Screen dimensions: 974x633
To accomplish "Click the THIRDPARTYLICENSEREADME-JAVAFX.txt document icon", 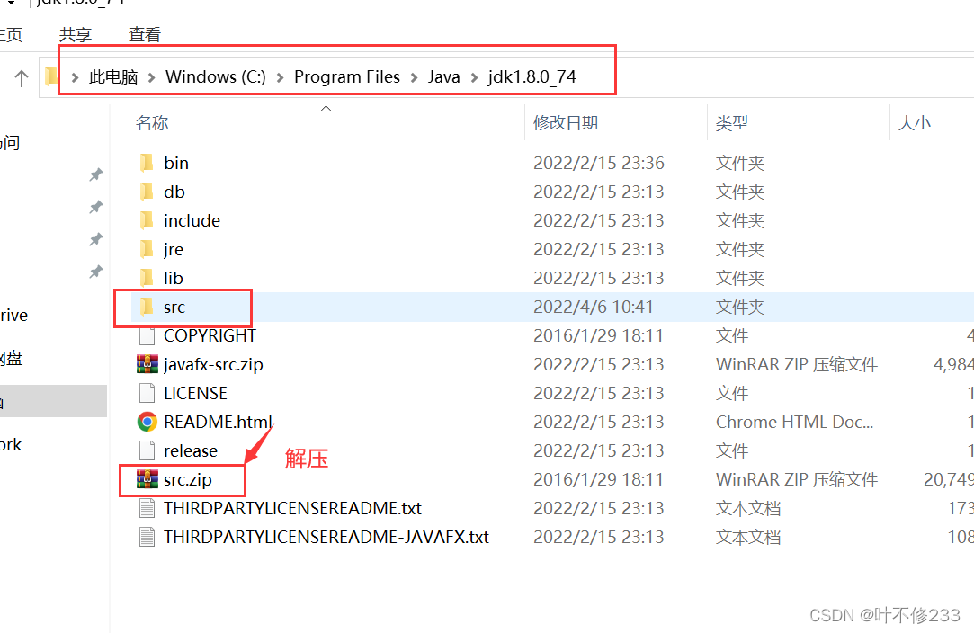I will pyautogui.click(x=147, y=537).
